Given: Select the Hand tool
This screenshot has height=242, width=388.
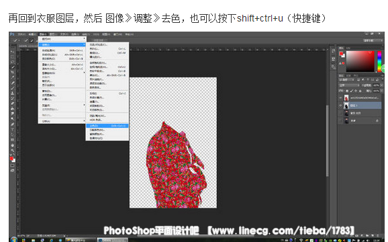Looking at the screenshot, I should tap(12, 145).
